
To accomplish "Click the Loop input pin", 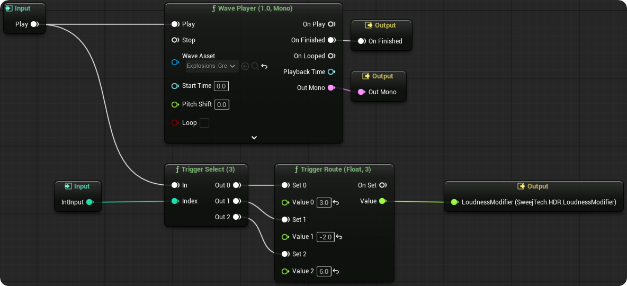I will 175,123.
